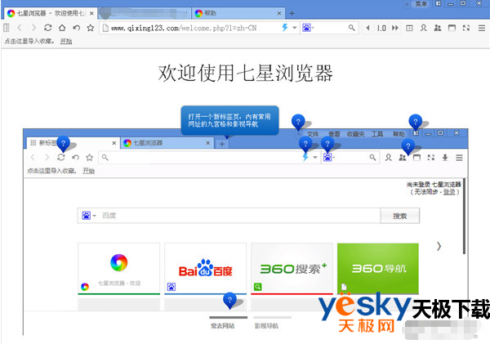Switch to the 影视导航 tab
This screenshot has width=490, height=344.
click(265, 324)
